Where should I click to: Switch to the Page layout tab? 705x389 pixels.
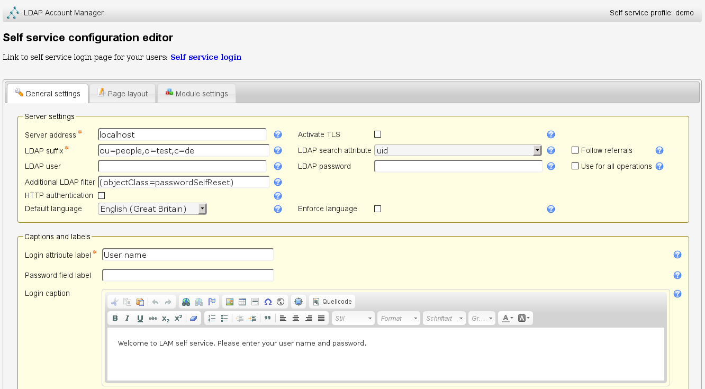click(123, 94)
